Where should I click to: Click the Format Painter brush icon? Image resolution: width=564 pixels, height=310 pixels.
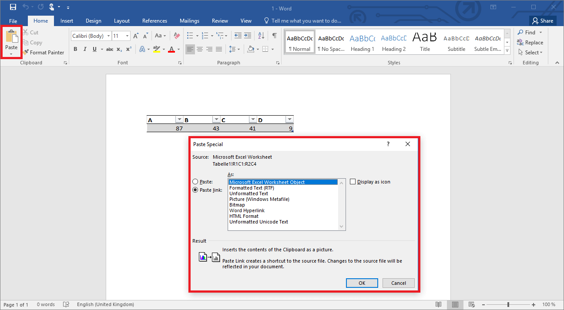(26, 53)
